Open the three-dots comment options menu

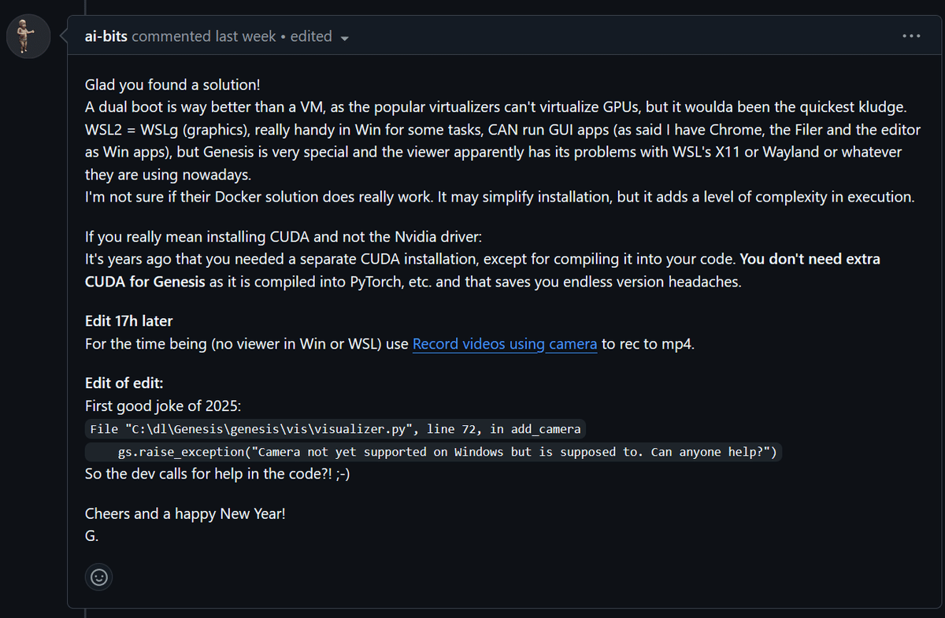tap(911, 36)
